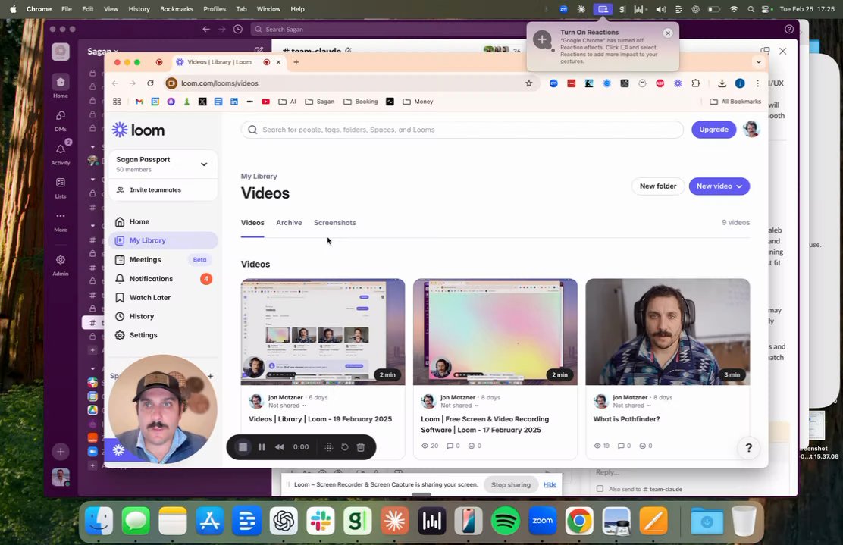Open the What is Pathfinder? video thumbnail
The width and height of the screenshot is (843, 545).
click(x=667, y=331)
